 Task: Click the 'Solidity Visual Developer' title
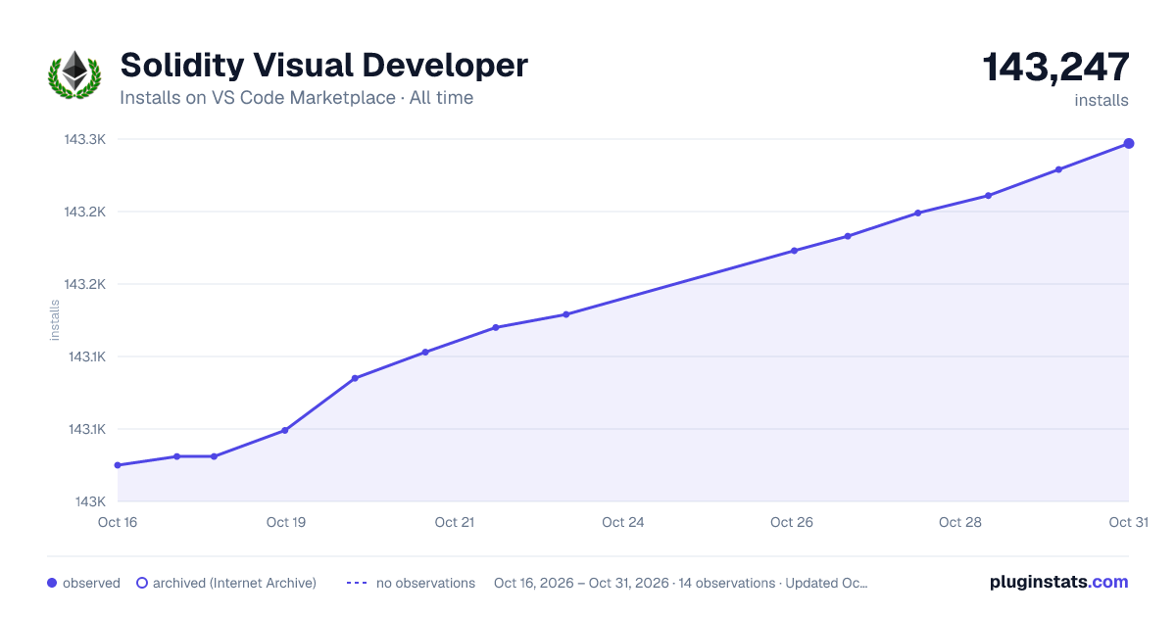tap(323, 66)
